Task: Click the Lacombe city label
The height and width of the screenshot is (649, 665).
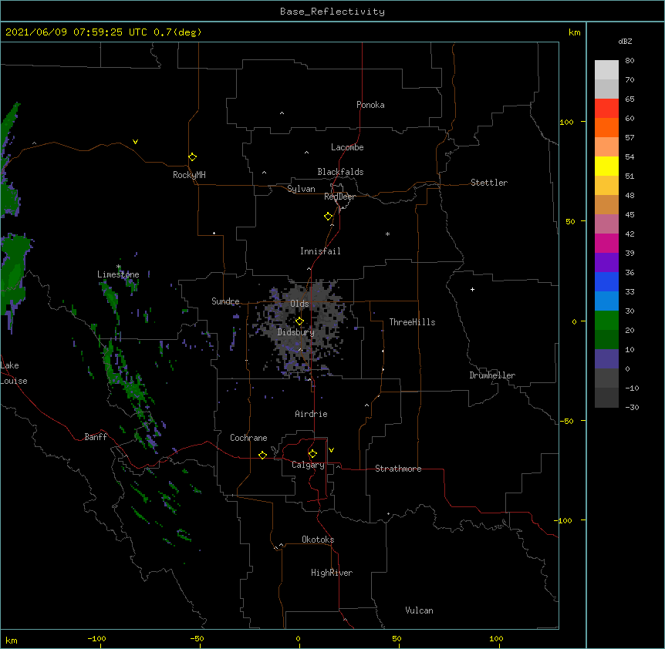Action: pyautogui.click(x=347, y=147)
